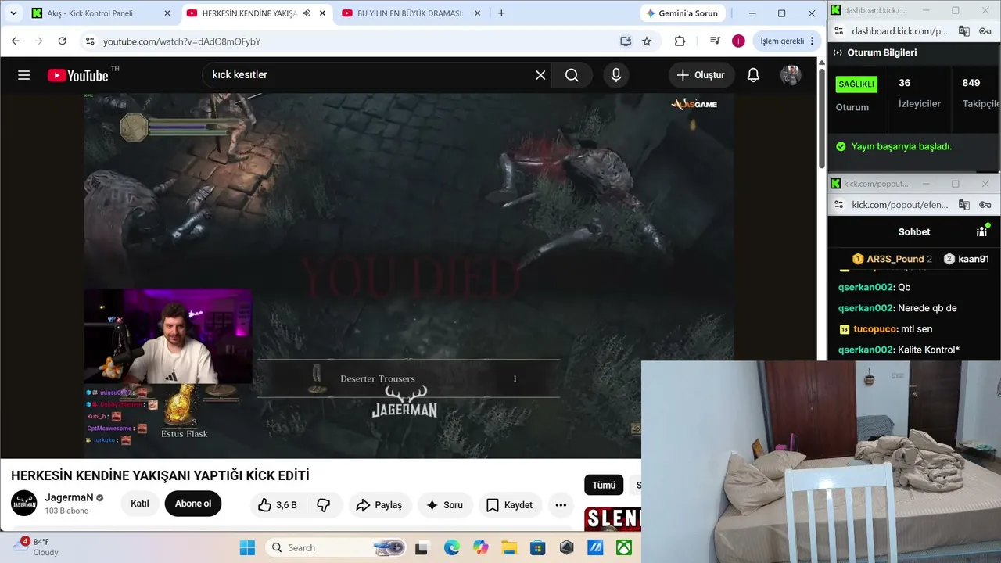Translate page icon in Kick dashboard window
The width and height of the screenshot is (1001, 563).
(x=963, y=31)
